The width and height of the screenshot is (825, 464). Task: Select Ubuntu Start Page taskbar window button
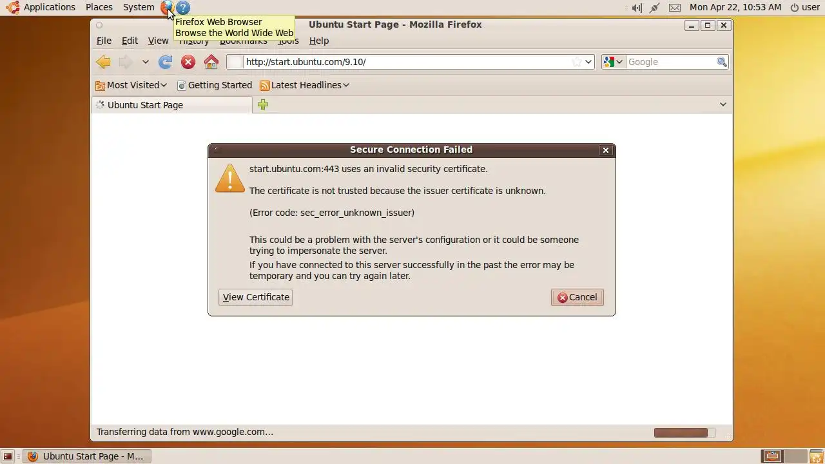[x=86, y=456]
